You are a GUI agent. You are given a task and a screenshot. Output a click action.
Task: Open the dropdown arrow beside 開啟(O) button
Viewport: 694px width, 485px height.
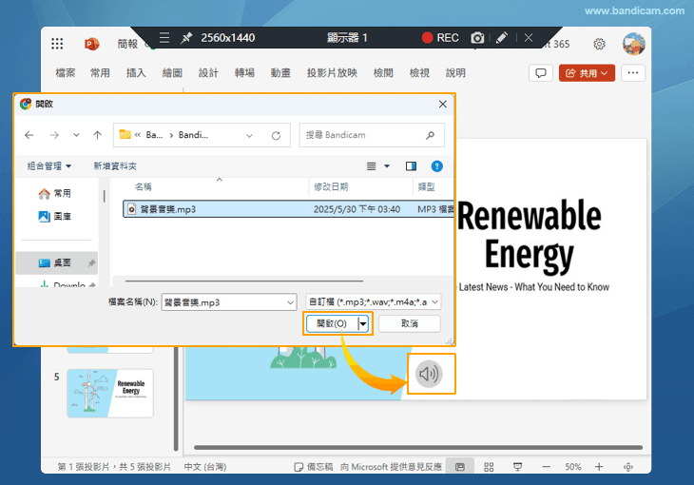[x=363, y=323]
